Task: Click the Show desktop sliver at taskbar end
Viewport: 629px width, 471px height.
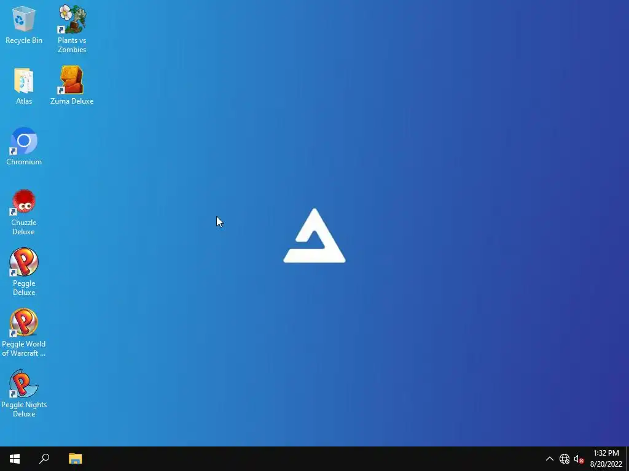Action: click(x=627, y=459)
